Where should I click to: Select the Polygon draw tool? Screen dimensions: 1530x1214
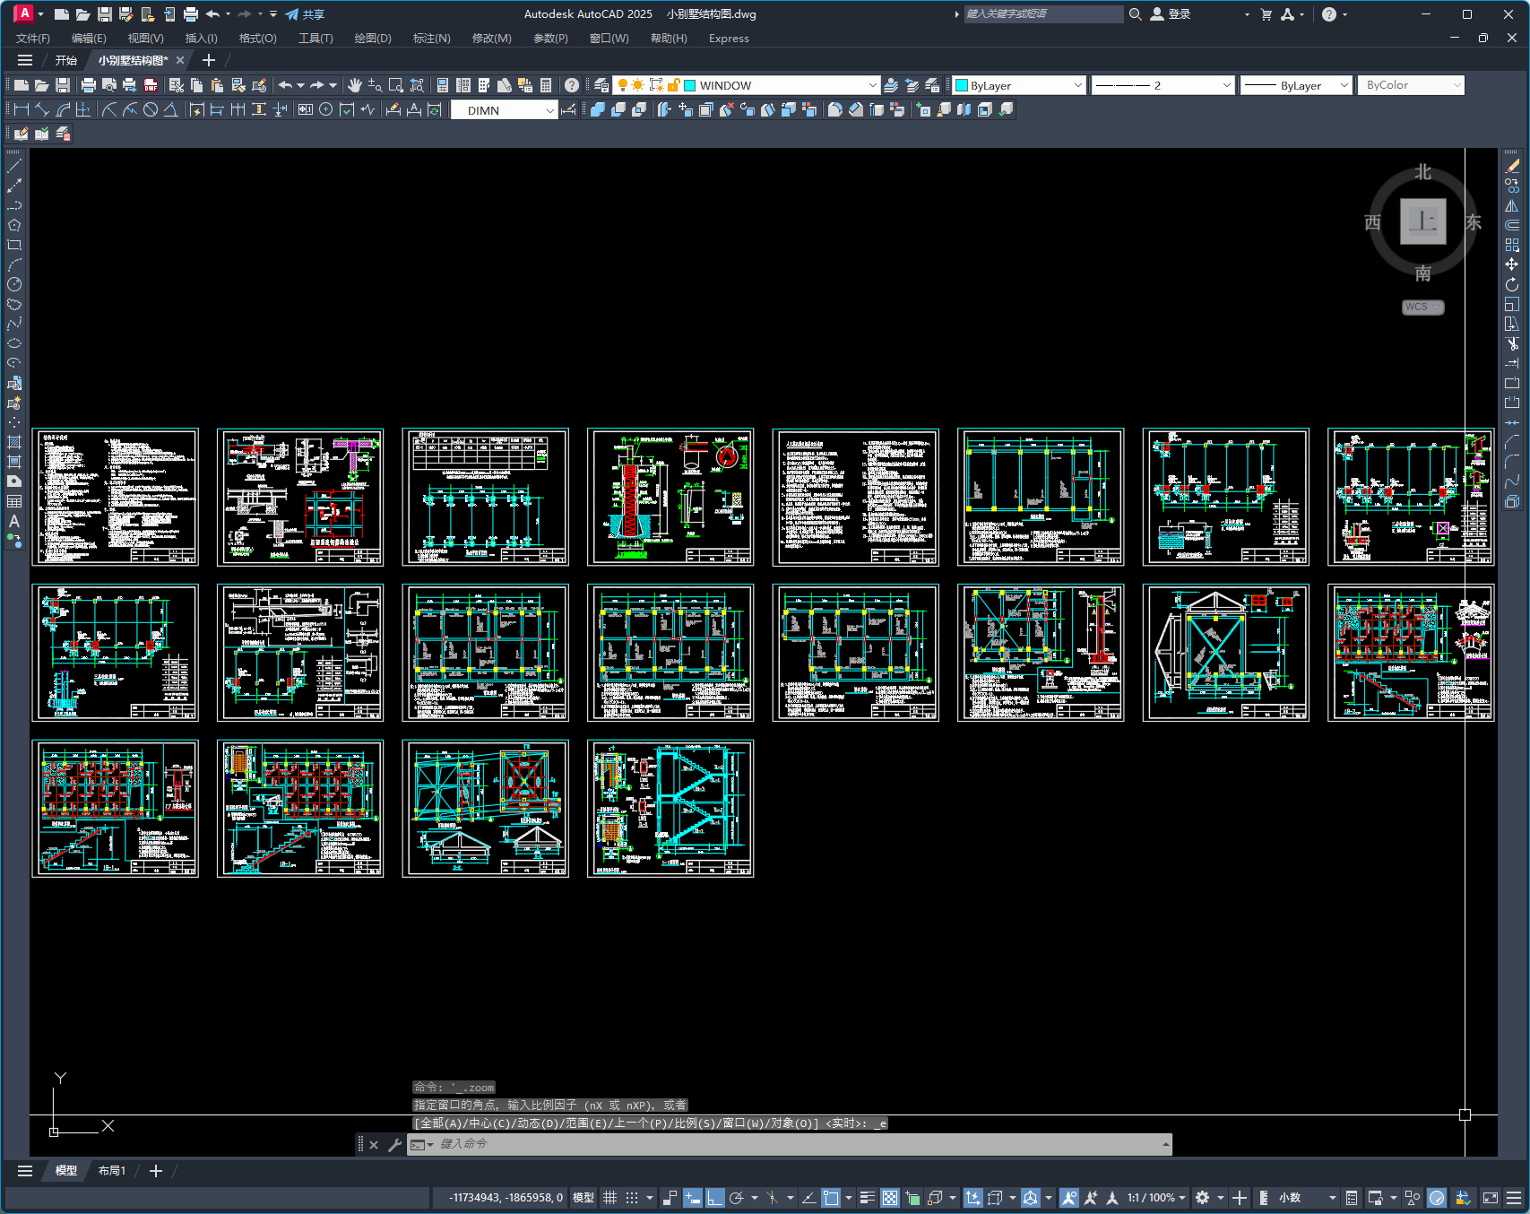pyautogui.click(x=14, y=225)
